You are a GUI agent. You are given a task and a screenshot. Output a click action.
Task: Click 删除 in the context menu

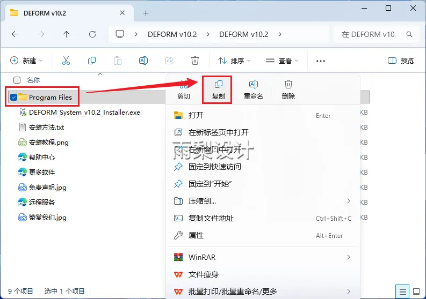click(288, 89)
